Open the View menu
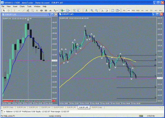 point(9,6)
